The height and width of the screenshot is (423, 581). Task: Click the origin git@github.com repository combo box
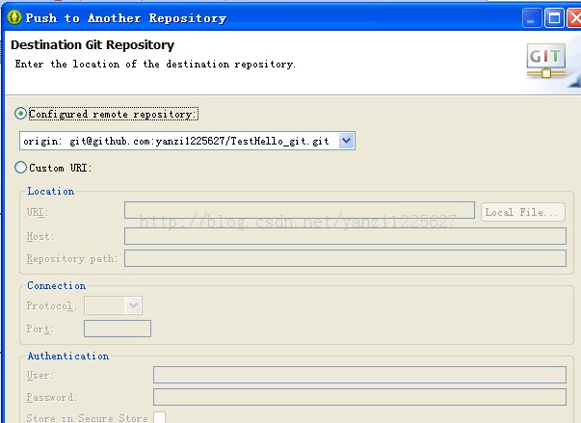(187, 141)
